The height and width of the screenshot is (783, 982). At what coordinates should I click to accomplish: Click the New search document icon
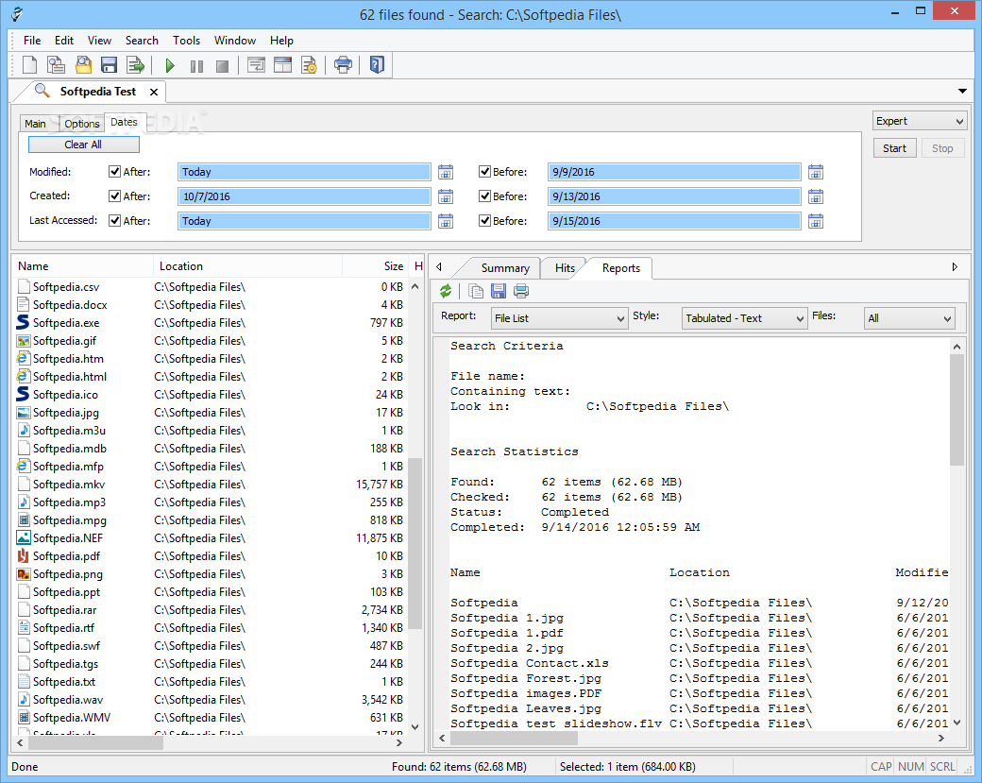point(29,64)
